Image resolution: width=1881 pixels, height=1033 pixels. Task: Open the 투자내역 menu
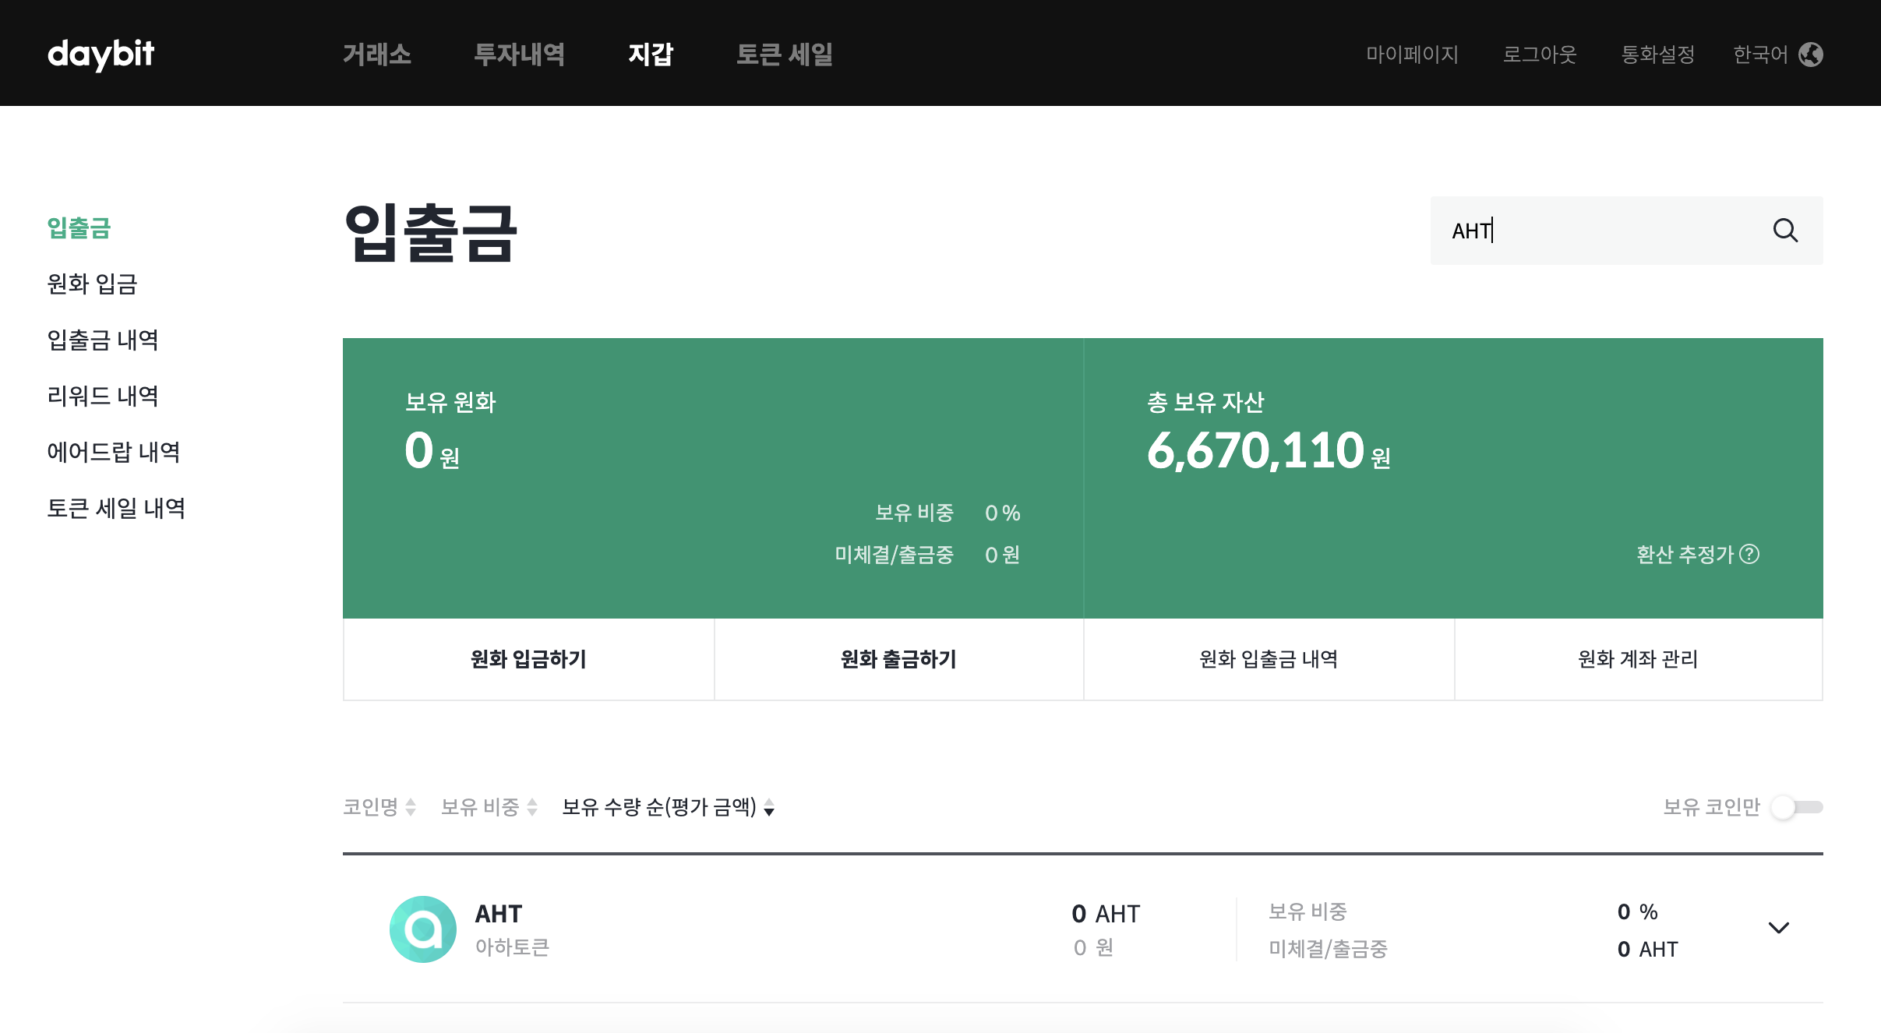(519, 55)
